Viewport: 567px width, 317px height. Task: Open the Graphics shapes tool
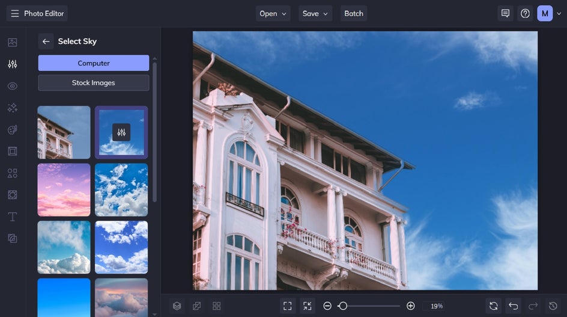point(12,173)
